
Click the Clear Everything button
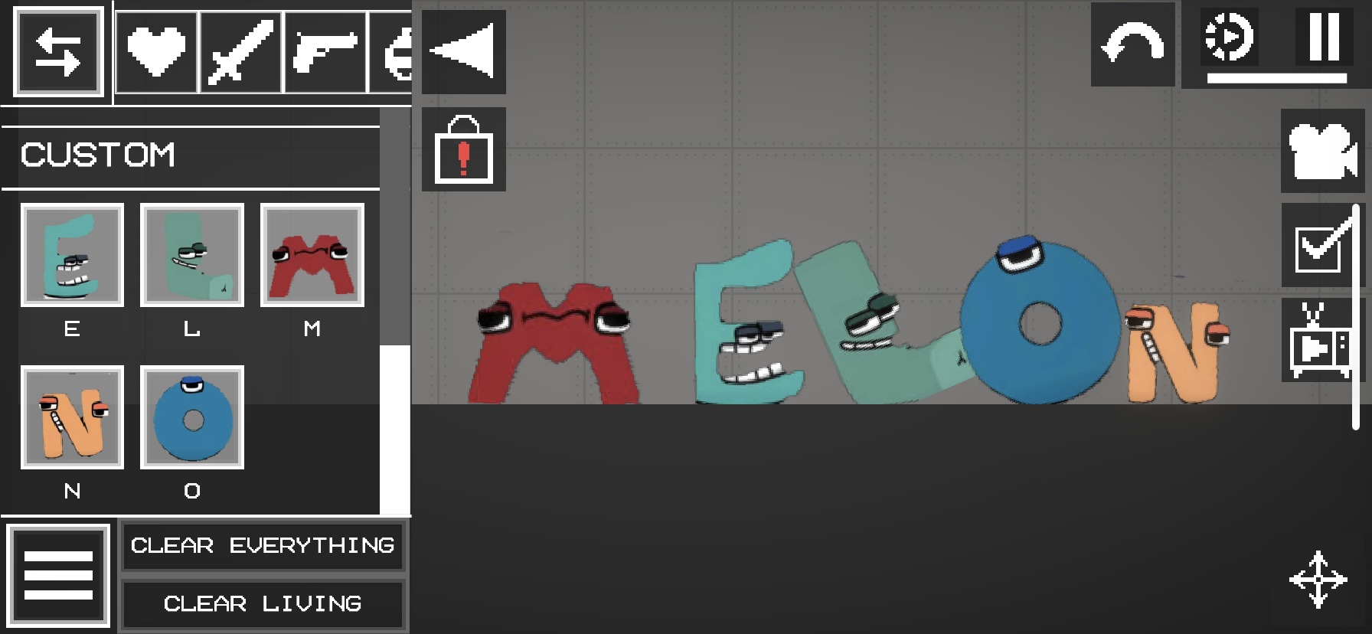pos(263,545)
